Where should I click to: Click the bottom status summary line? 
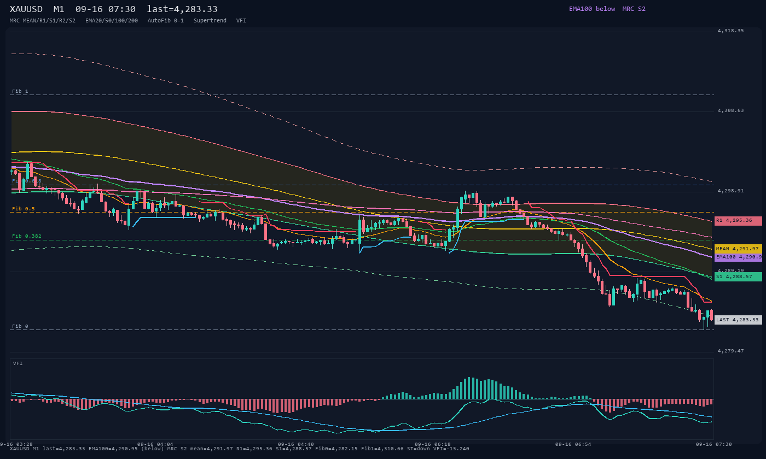(x=240, y=449)
